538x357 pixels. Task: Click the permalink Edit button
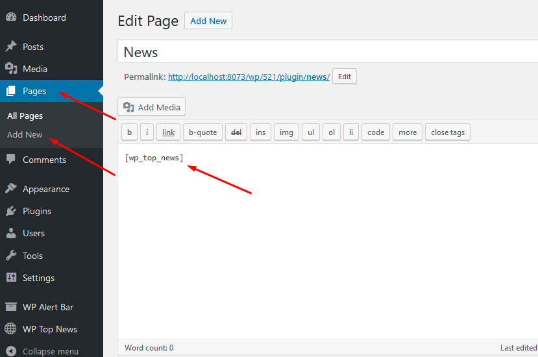click(x=345, y=77)
